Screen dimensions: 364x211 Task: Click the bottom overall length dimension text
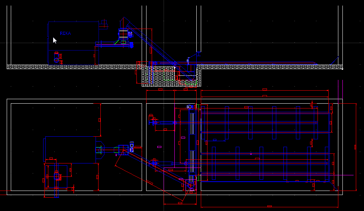(x=269, y=206)
